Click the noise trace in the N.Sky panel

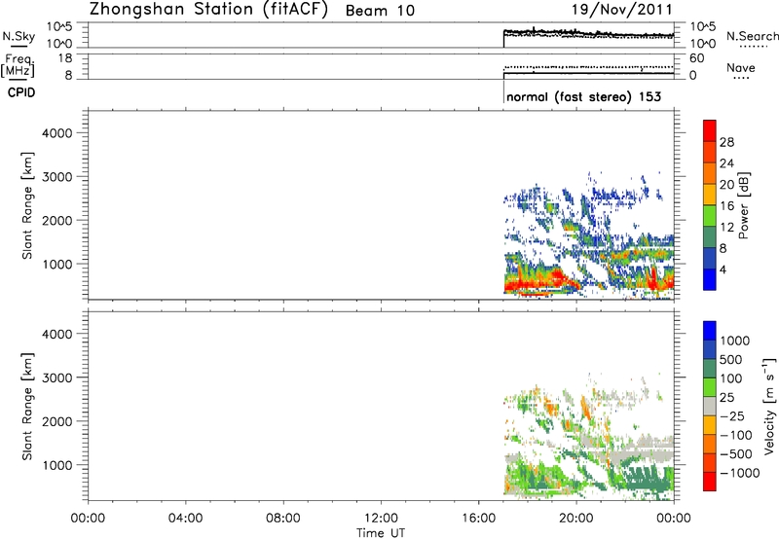point(589,33)
